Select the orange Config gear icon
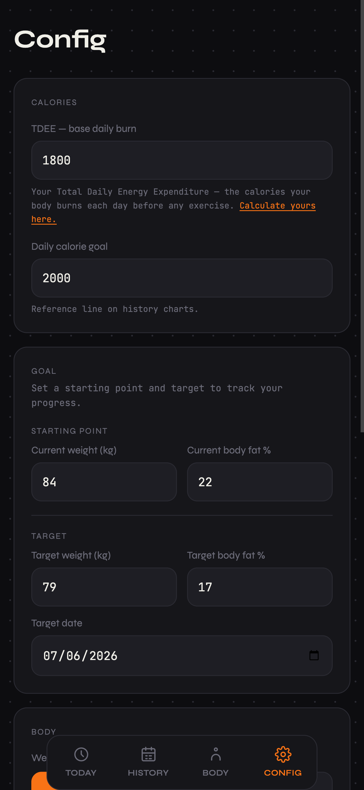Image resolution: width=364 pixels, height=790 pixels. [x=283, y=754]
